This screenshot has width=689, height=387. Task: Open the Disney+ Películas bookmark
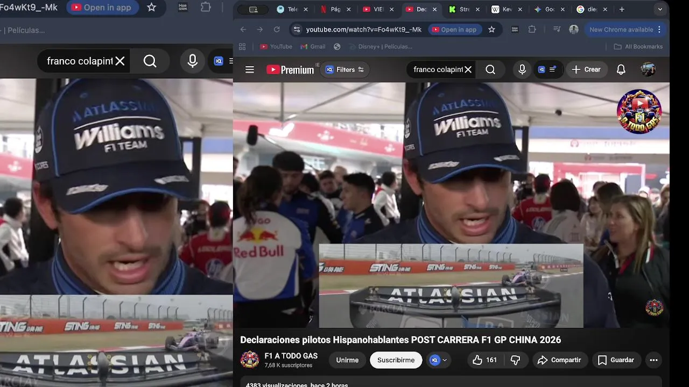(380, 47)
